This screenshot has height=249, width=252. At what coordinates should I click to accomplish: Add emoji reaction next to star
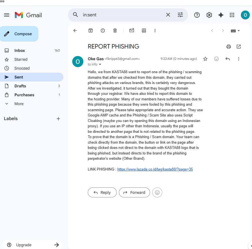pyautogui.click(x=216, y=59)
